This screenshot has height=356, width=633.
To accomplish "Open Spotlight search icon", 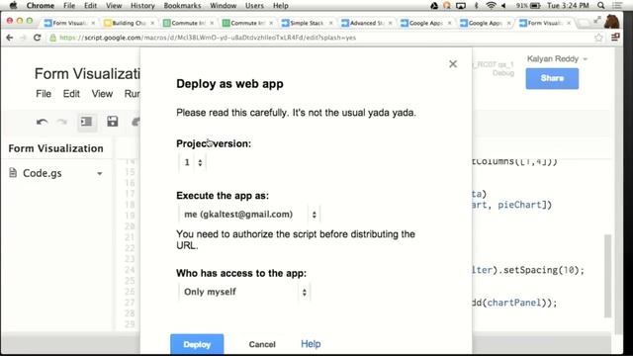I will tap(601, 6).
